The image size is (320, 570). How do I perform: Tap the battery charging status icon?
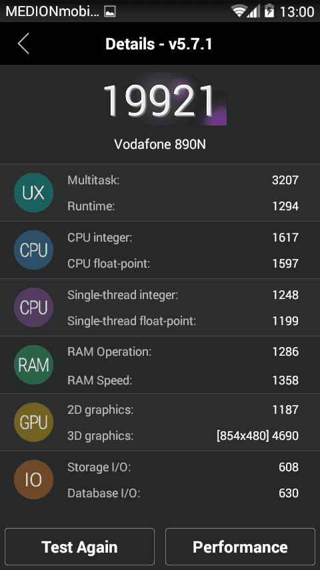pos(269,11)
